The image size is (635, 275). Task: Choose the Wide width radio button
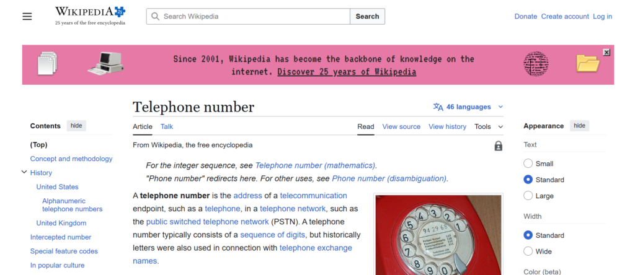(x=528, y=251)
